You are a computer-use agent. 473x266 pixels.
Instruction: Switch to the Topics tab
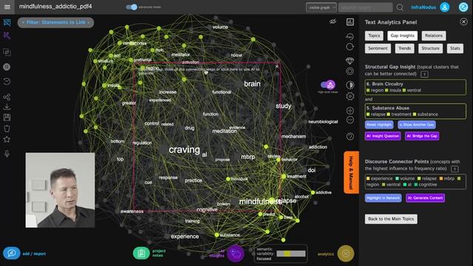[x=374, y=35]
